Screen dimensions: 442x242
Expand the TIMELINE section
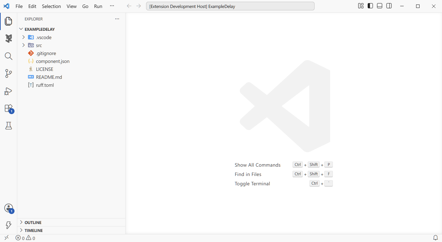pos(71,230)
